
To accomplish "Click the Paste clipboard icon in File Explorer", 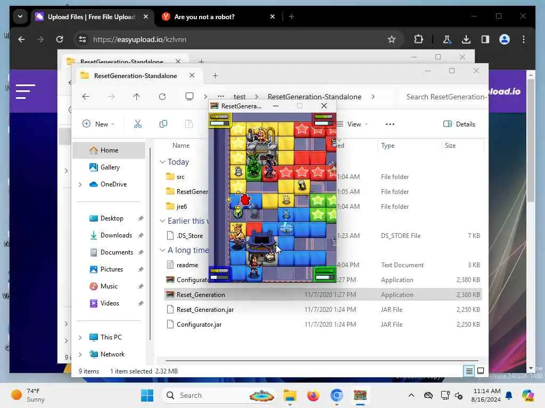I will coord(189,124).
